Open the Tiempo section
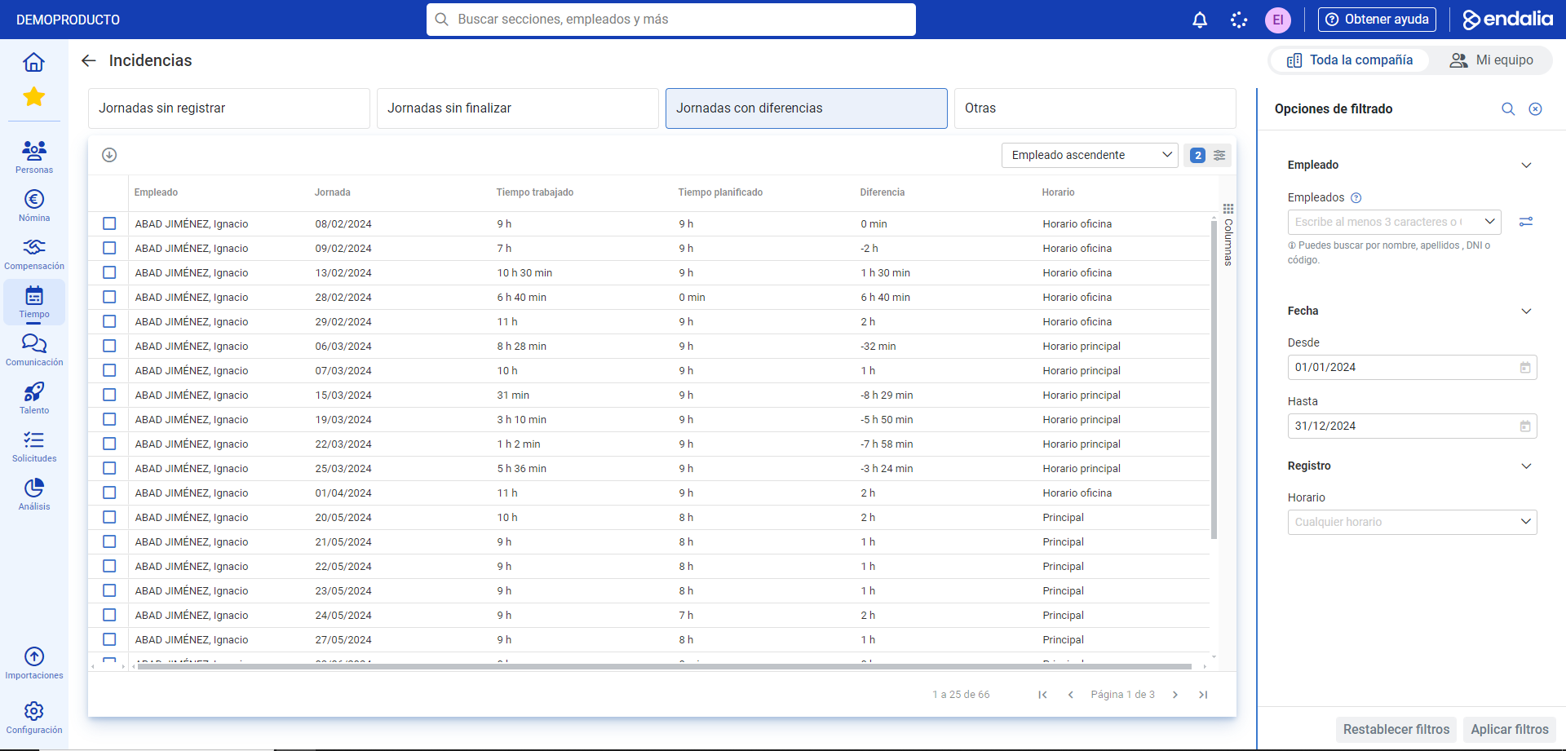Viewport: 1566px width, 751px height. pos(34,302)
